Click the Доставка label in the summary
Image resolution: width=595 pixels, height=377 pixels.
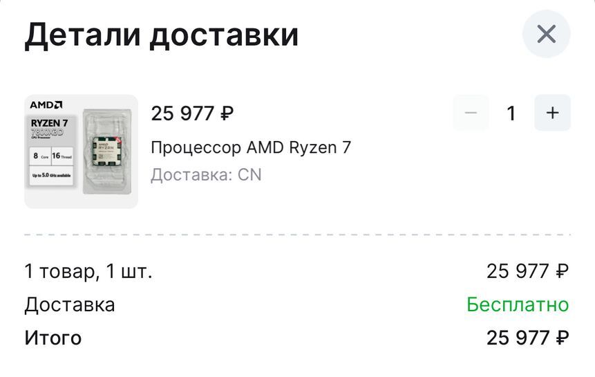click(x=70, y=304)
